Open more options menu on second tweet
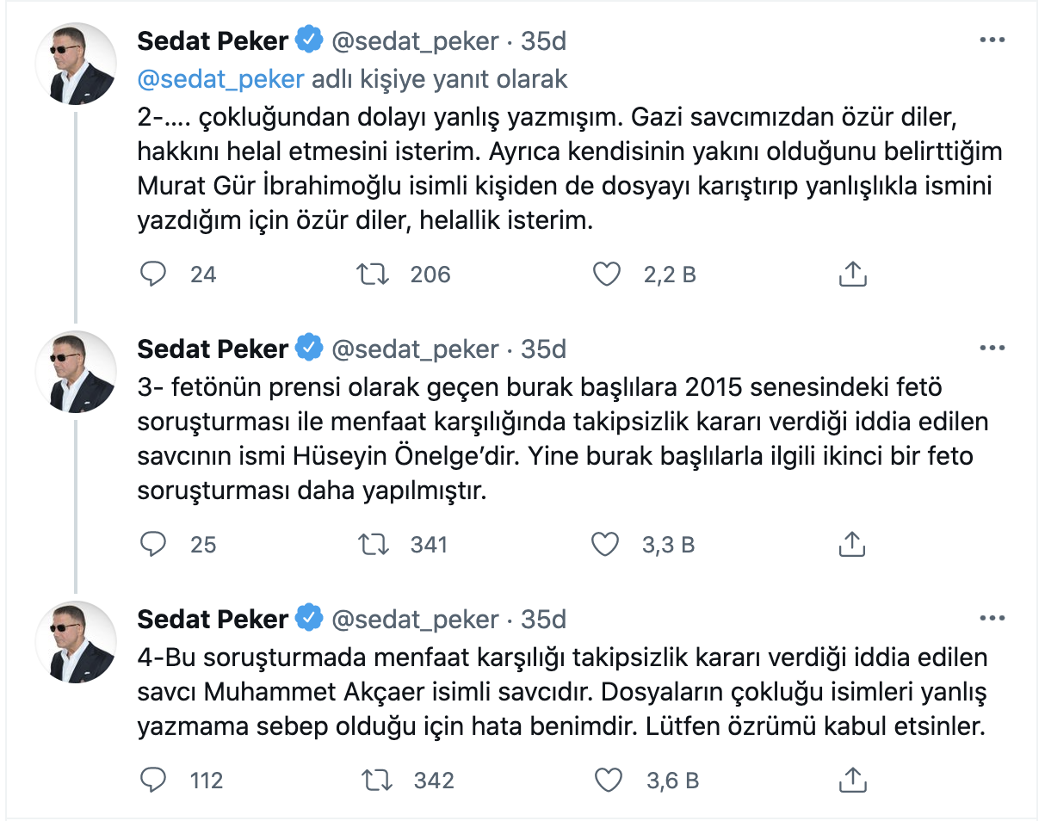The height and width of the screenshot is (821, 1045). click(992, 349)
